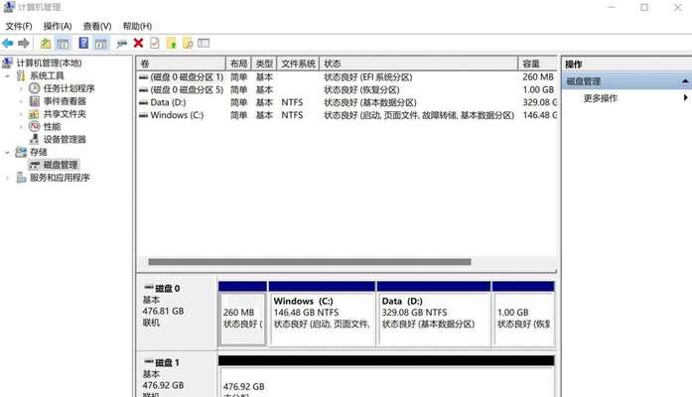Select the Windows (C:) 146.48 GB partition block
Viewport: 692px width, 397px height.
click(322, 314)
